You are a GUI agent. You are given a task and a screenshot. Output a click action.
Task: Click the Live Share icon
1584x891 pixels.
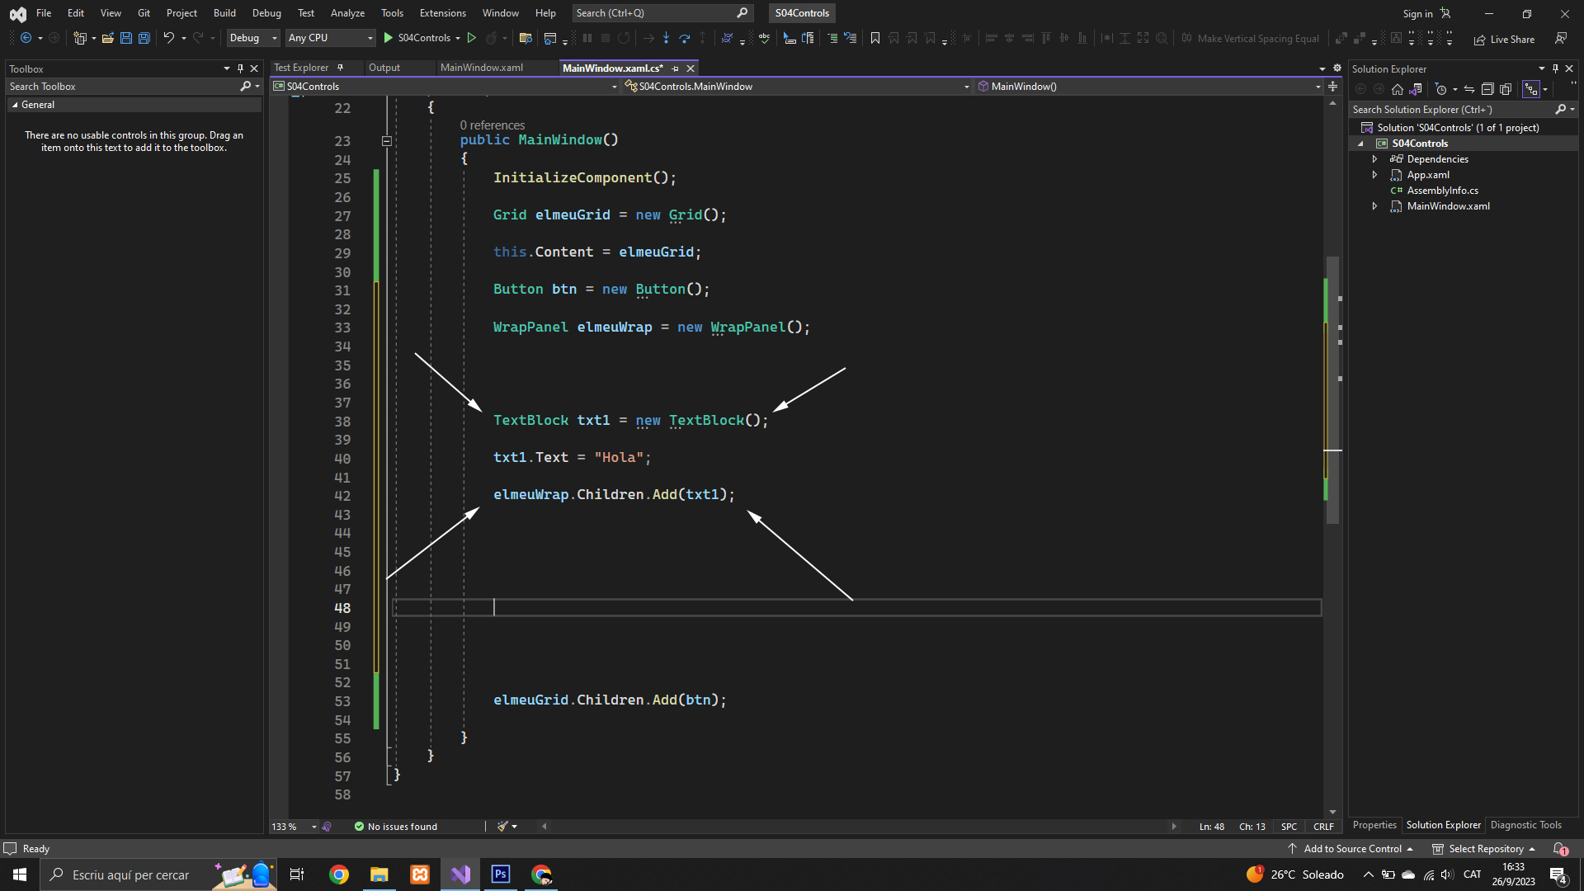[1504, 39]
